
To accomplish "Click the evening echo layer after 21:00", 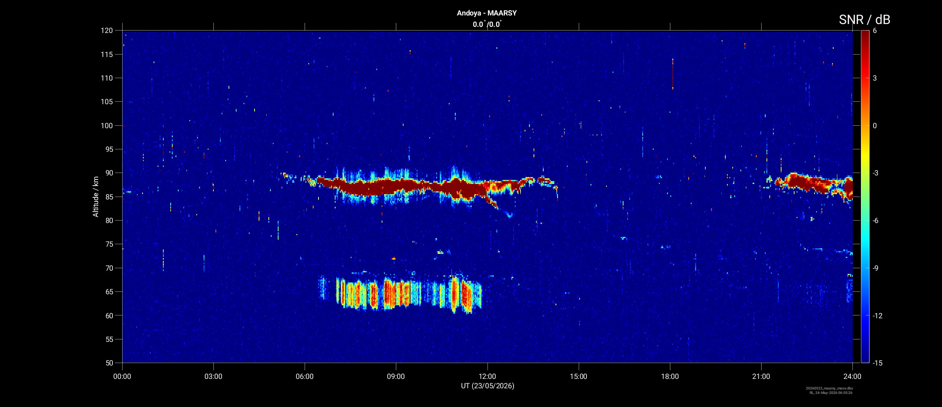I will point(810,185).
